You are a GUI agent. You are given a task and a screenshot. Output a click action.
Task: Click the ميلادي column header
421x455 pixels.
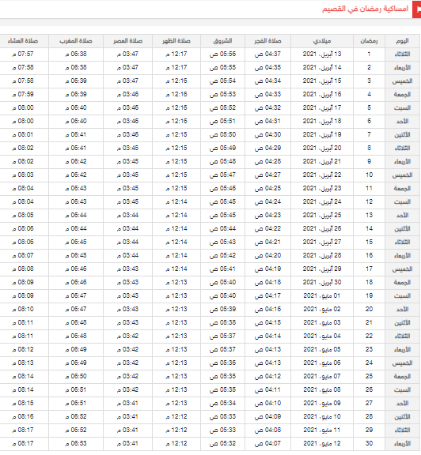click(322, 41)
